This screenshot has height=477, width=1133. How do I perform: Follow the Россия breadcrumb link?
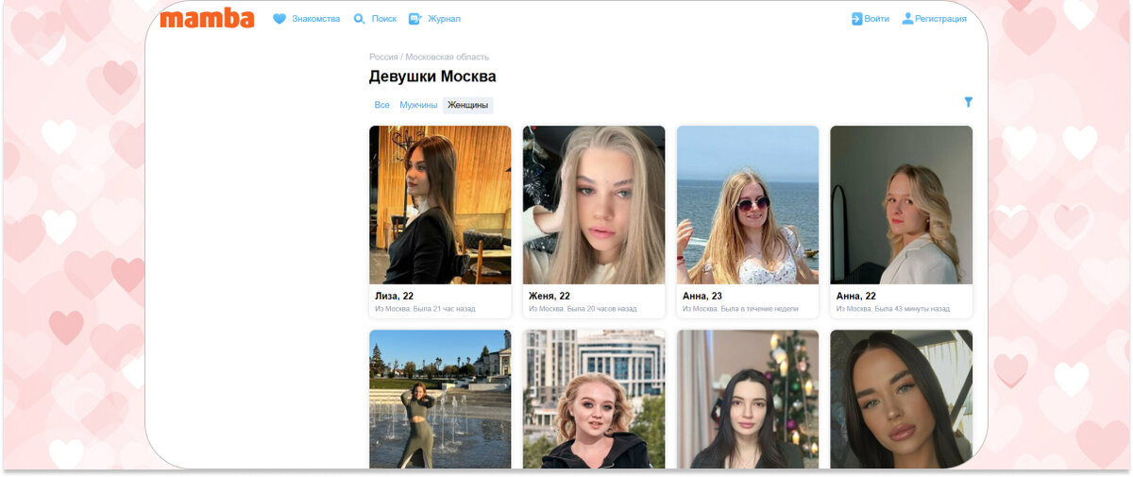(x=383, y=57)
